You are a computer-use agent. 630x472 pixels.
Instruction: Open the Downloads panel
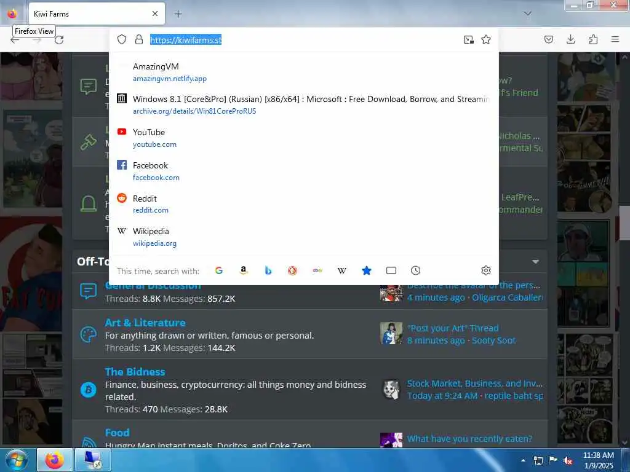[x=570, y=39]
